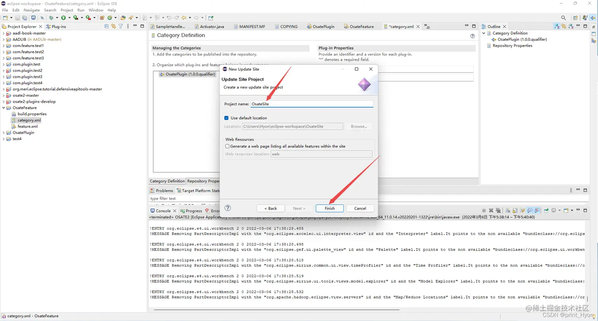Collapse all in Project Explorer
Screen dimensions: 598x321
[106, 26]
